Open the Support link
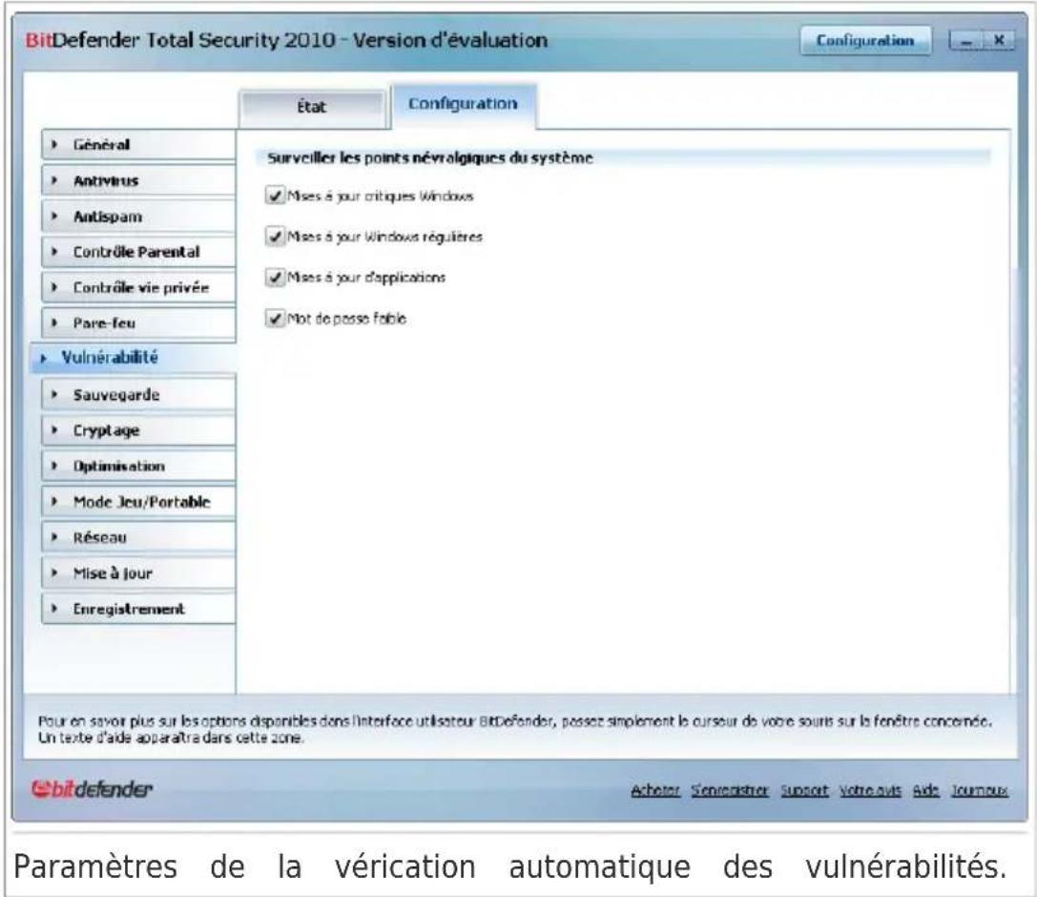1037x897 pixels. pyautogui.click(x=803, y=790)
